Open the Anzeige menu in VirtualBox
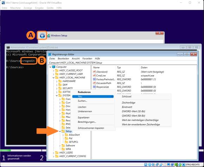This screenshot has width=204, height=167. (x=28, y=8)
